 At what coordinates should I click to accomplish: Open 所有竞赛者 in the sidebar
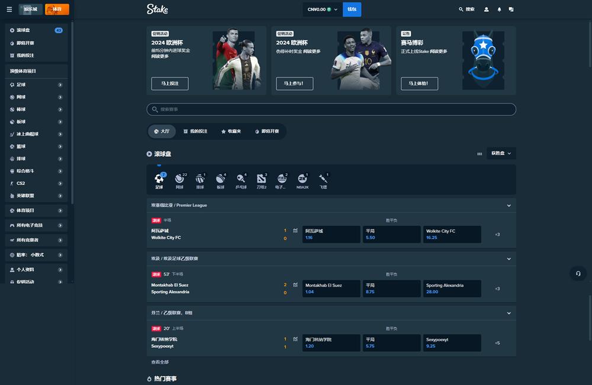click(36, 240)
